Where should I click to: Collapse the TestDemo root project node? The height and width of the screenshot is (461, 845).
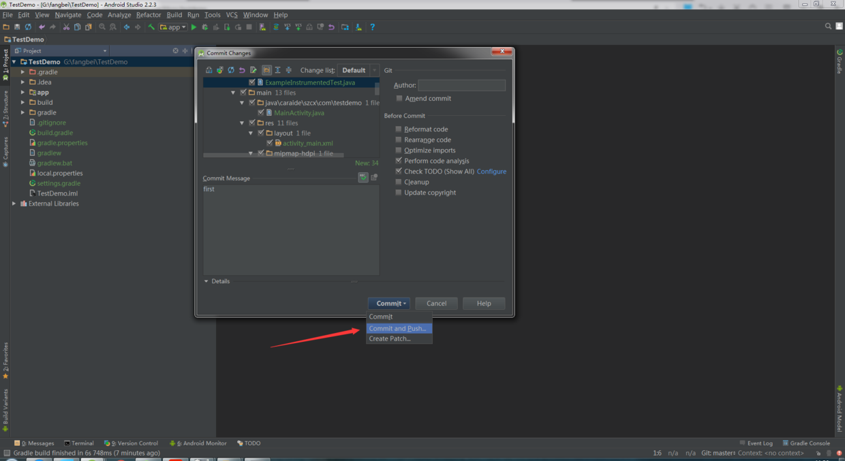[14, 62]
